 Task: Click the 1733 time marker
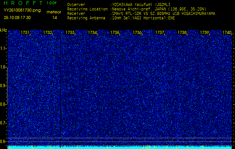(x=70, y=32)
